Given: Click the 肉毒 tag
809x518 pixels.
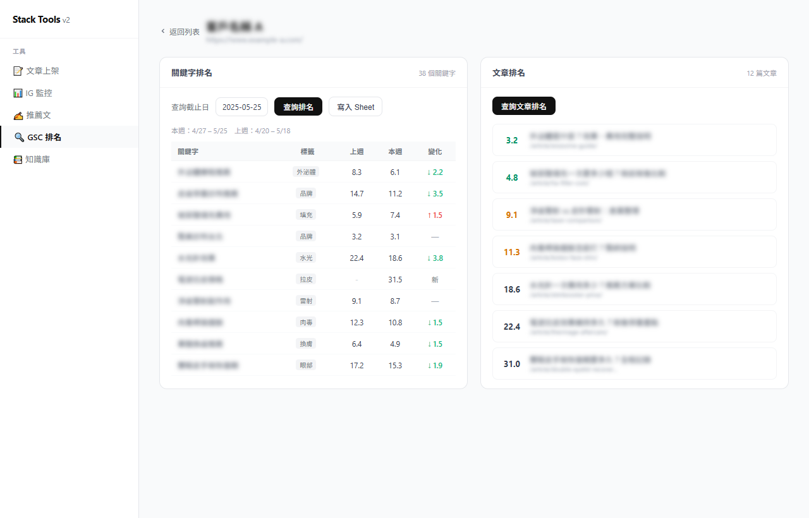Looking at the screenshot, I should (x=307, y=322).
